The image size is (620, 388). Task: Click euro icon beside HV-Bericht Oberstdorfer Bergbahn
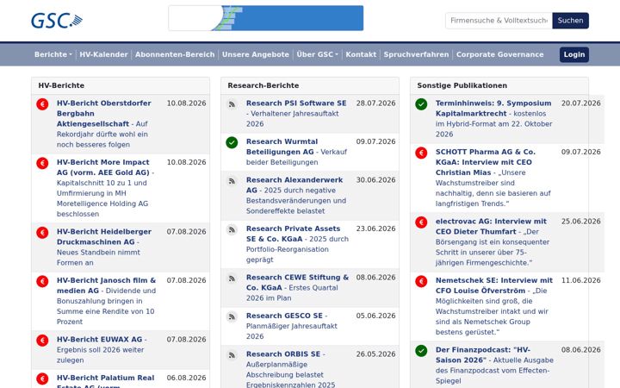coord(42,104)
